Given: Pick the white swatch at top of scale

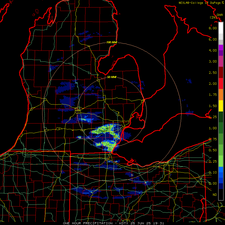Looking at the screenshot, I should (x=221, y=28).
